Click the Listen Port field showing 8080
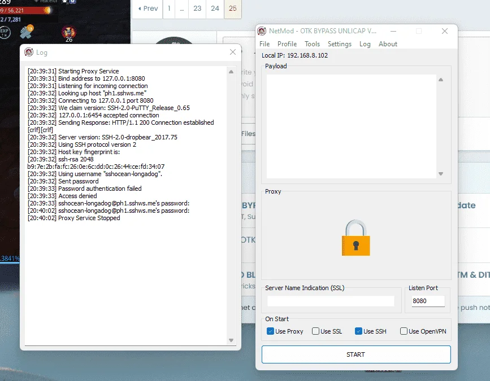Screen dimensions: 490x381 click(x=428, y=301)
